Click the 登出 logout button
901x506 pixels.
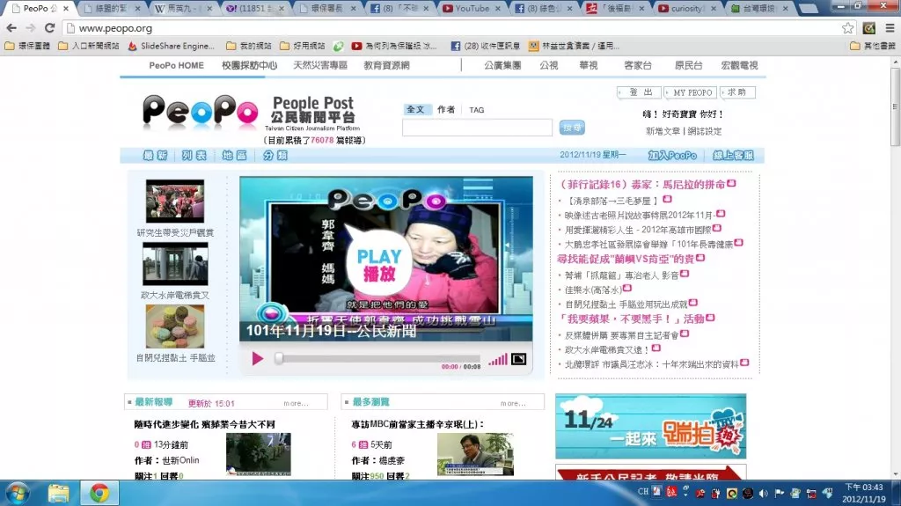640,92
